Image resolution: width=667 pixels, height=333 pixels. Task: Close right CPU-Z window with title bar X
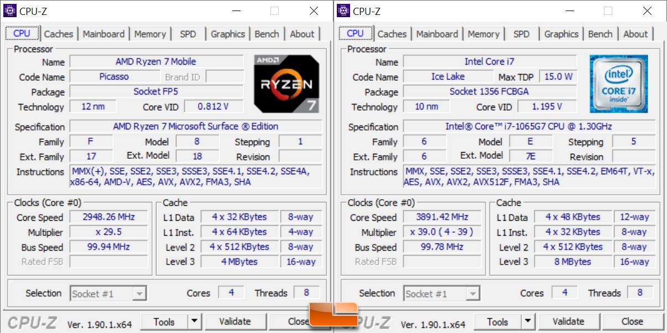click(x=647, y=11)
